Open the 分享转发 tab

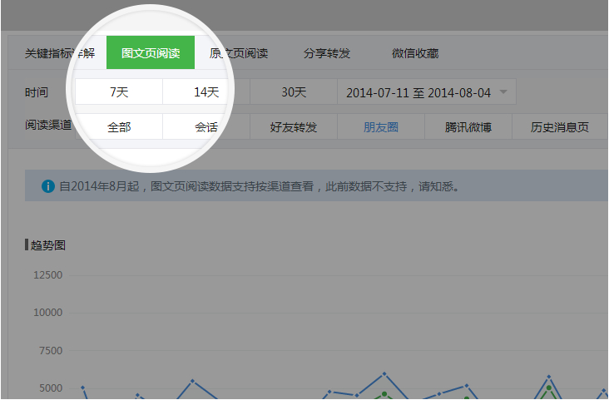(327, 53)
